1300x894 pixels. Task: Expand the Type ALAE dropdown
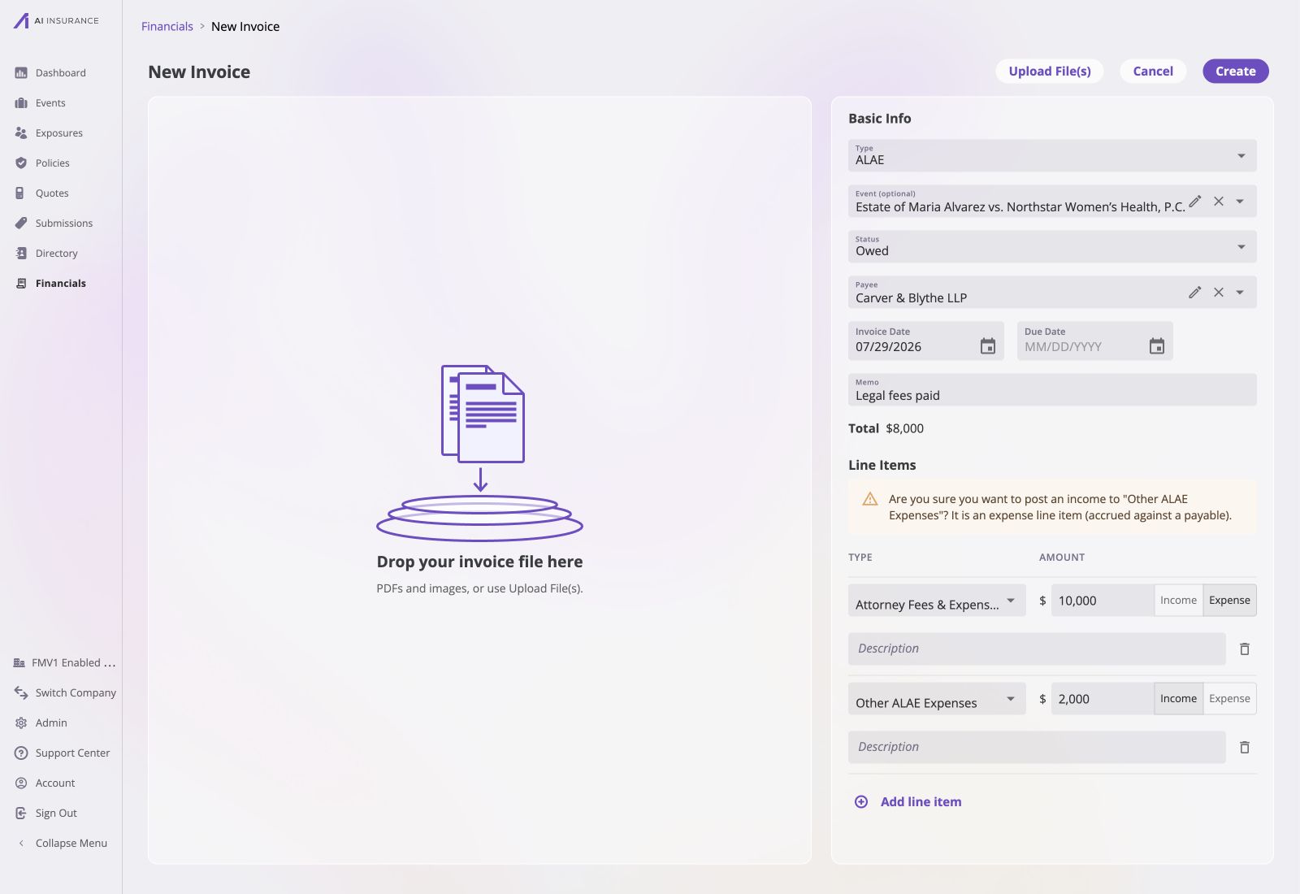point(1241,156)
